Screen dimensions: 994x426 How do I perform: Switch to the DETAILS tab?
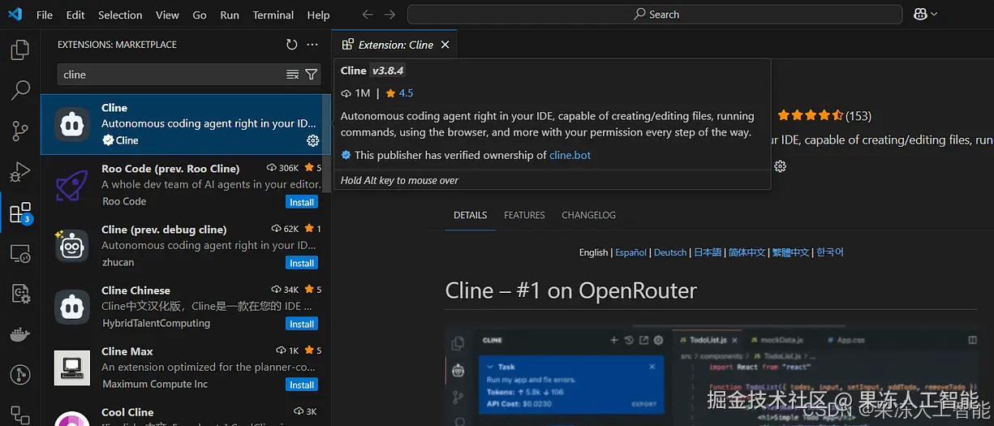click(471, 215)
